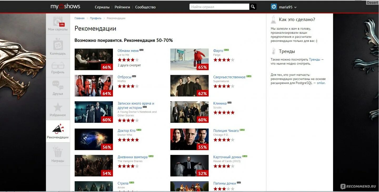Open the Тренды link
379x192 pixels.
315,60
